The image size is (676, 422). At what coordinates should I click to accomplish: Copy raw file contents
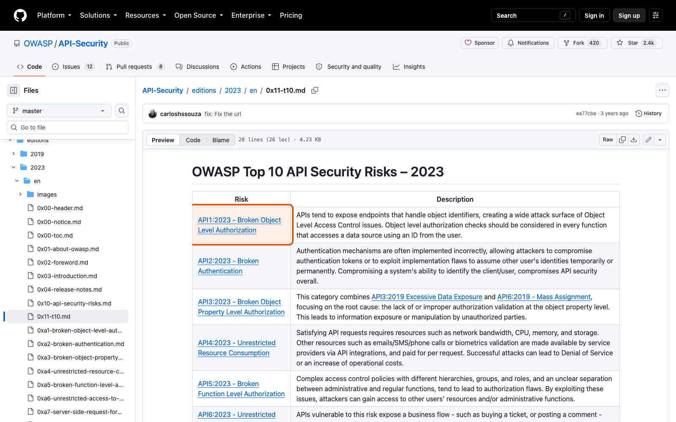tap(622, 140)
